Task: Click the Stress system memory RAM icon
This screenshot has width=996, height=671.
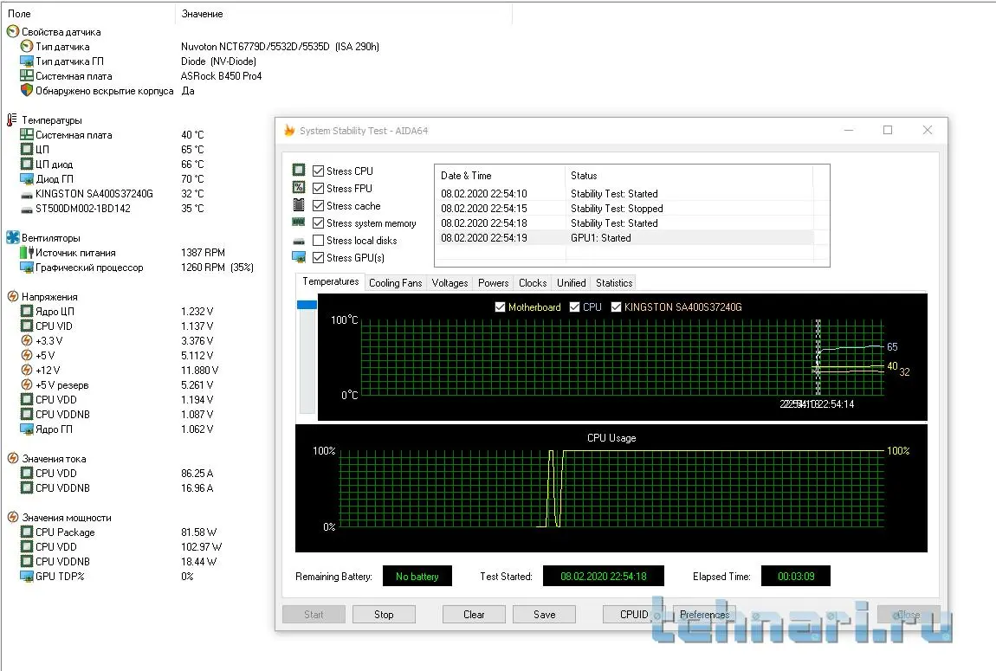Action: tap(299, 223)
